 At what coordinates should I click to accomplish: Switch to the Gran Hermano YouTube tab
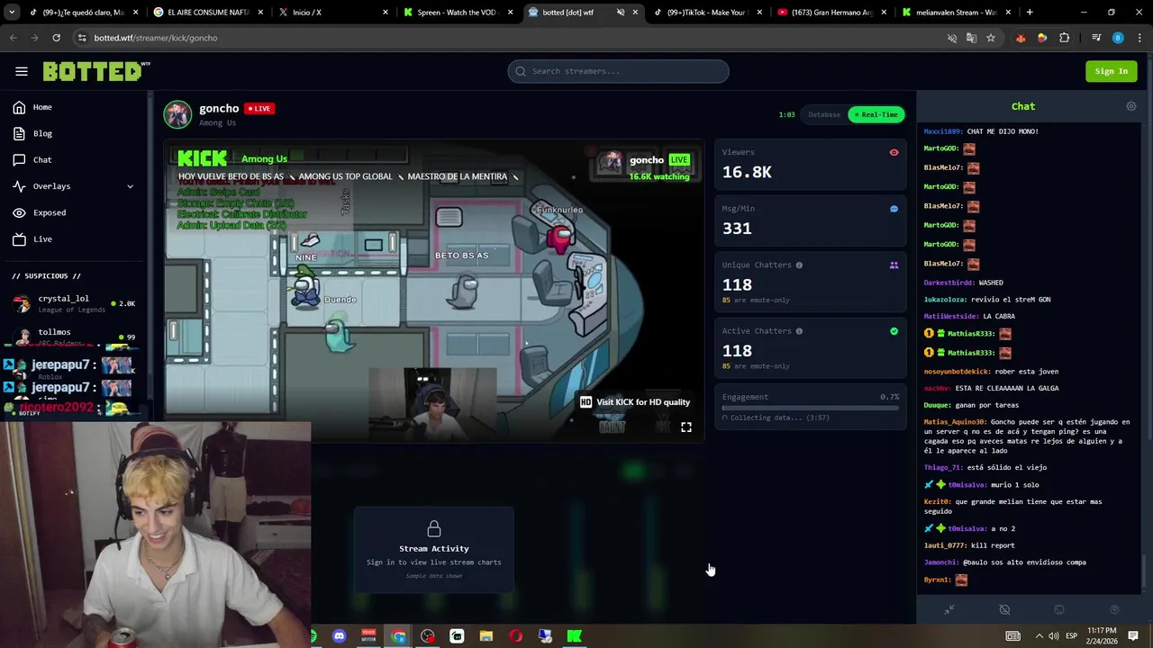point(829,13)
